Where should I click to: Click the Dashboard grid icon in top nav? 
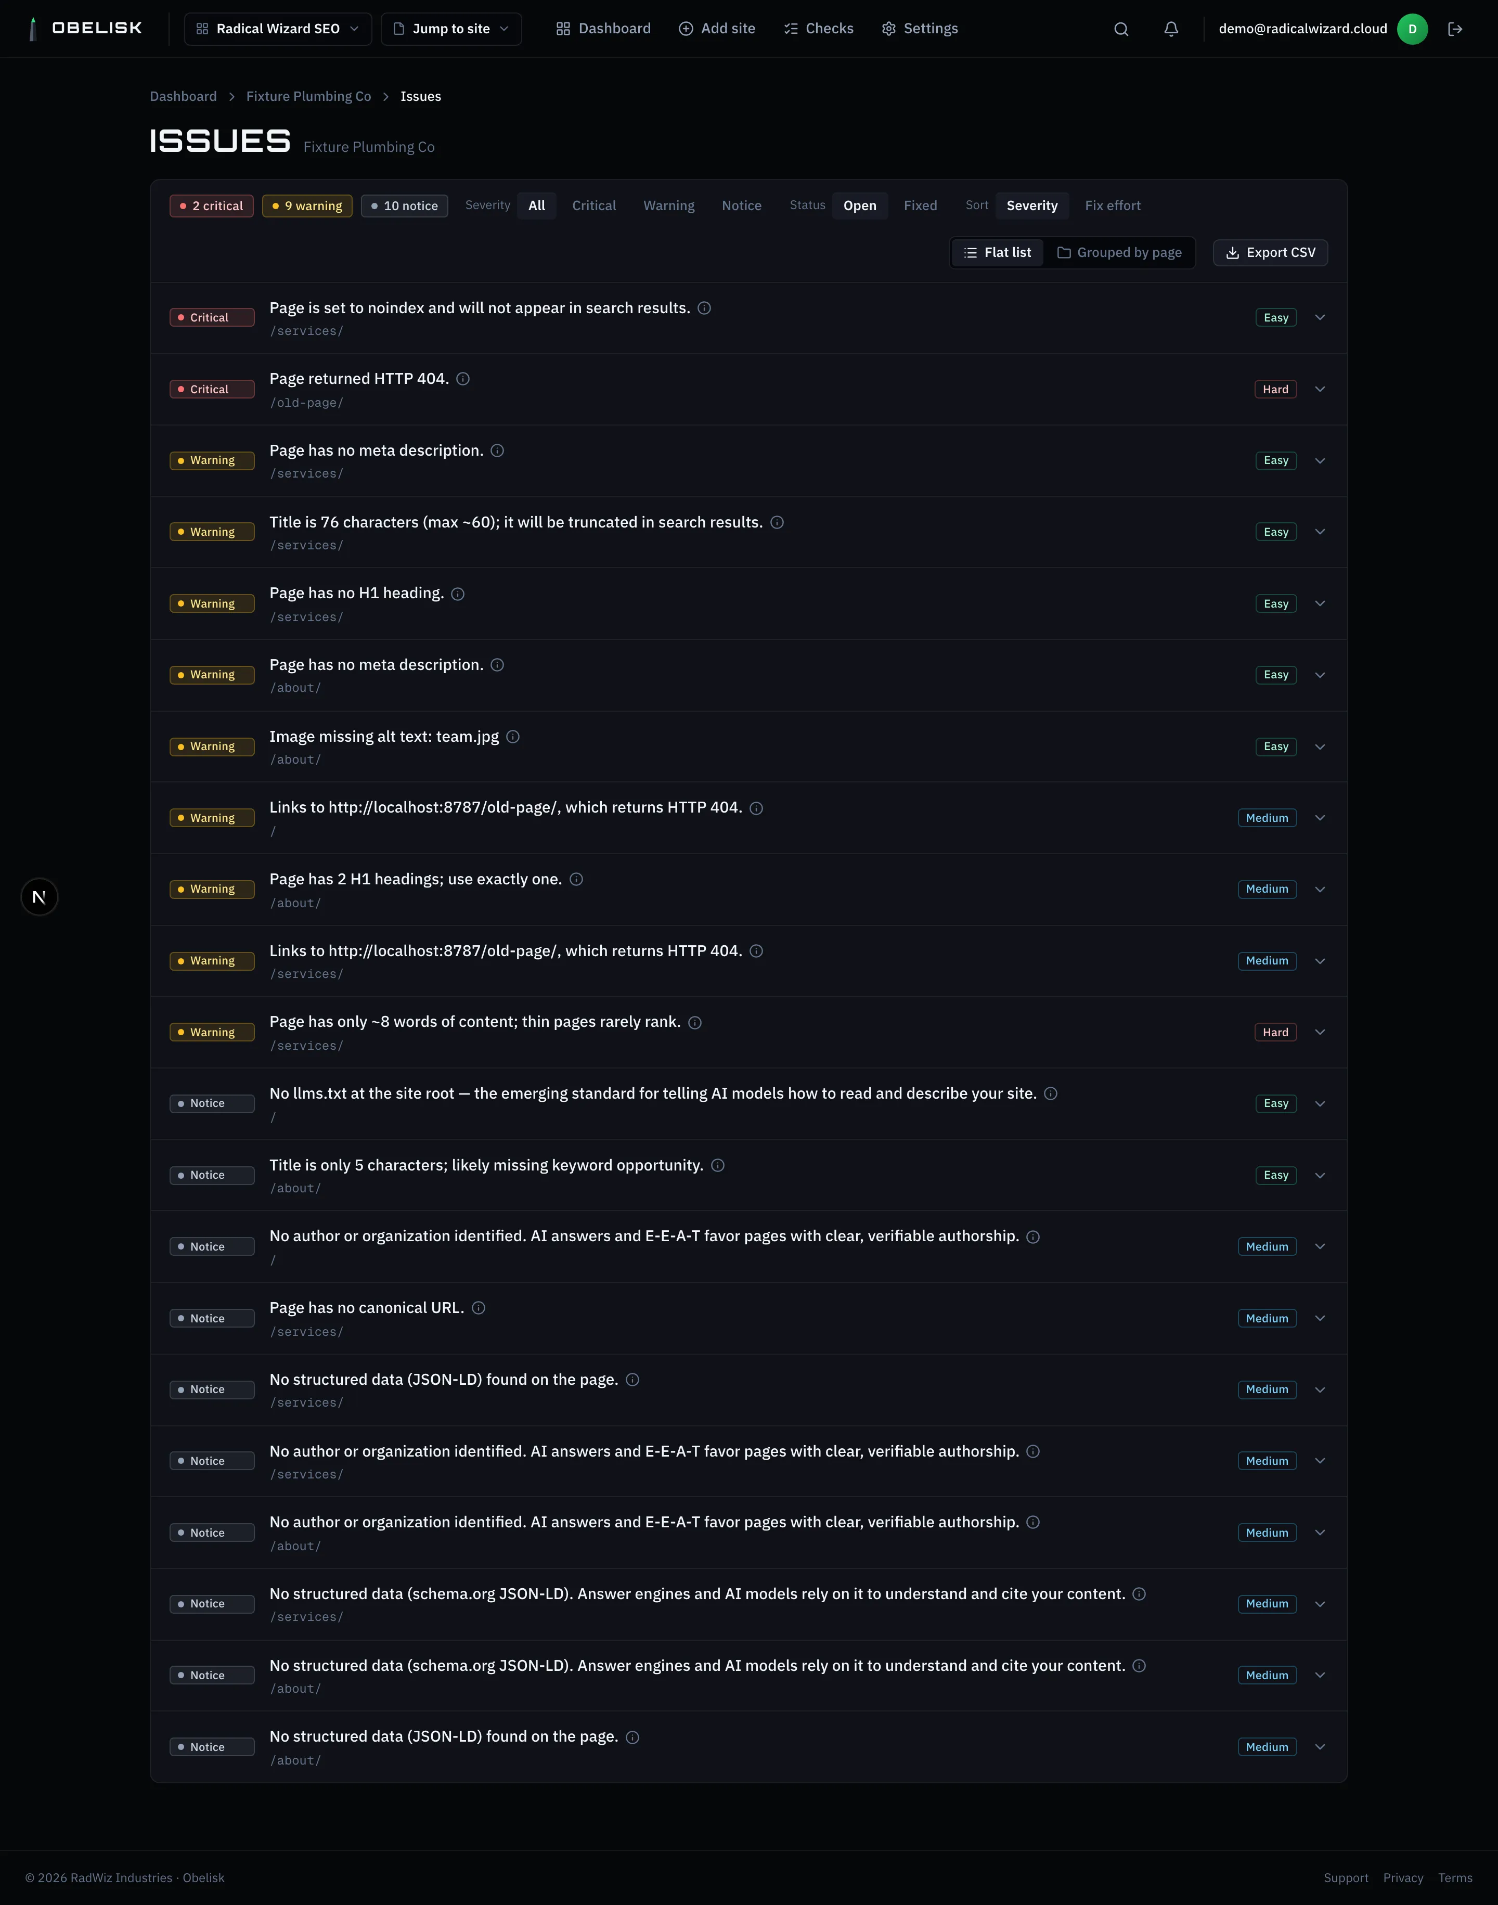click(563, 29)
